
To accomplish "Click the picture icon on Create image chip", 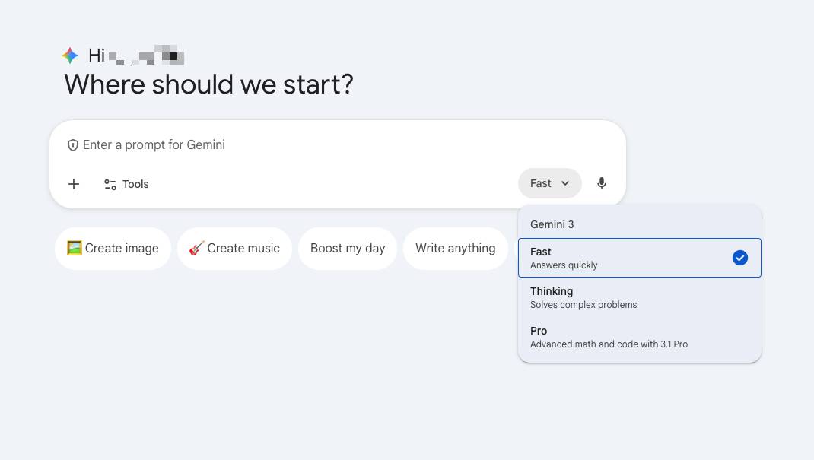I will click(x=75, y=248).
